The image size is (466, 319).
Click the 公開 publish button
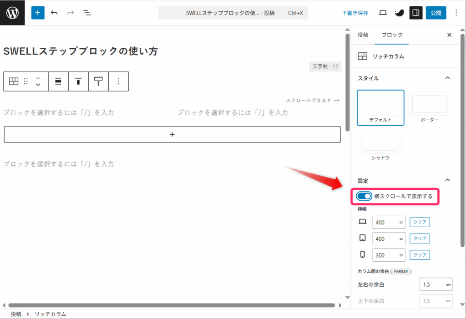436,13
